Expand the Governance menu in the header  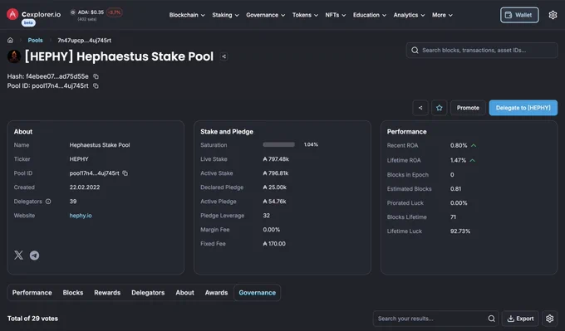click(x=265, y=15)
